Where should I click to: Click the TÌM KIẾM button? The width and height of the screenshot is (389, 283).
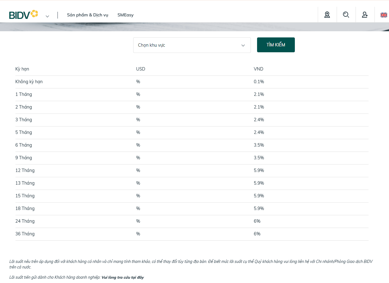[x=276, y=45]
